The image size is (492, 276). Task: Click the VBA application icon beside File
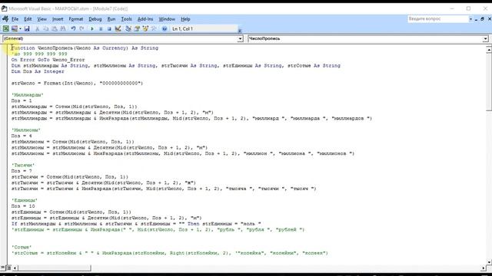point(5,19)
